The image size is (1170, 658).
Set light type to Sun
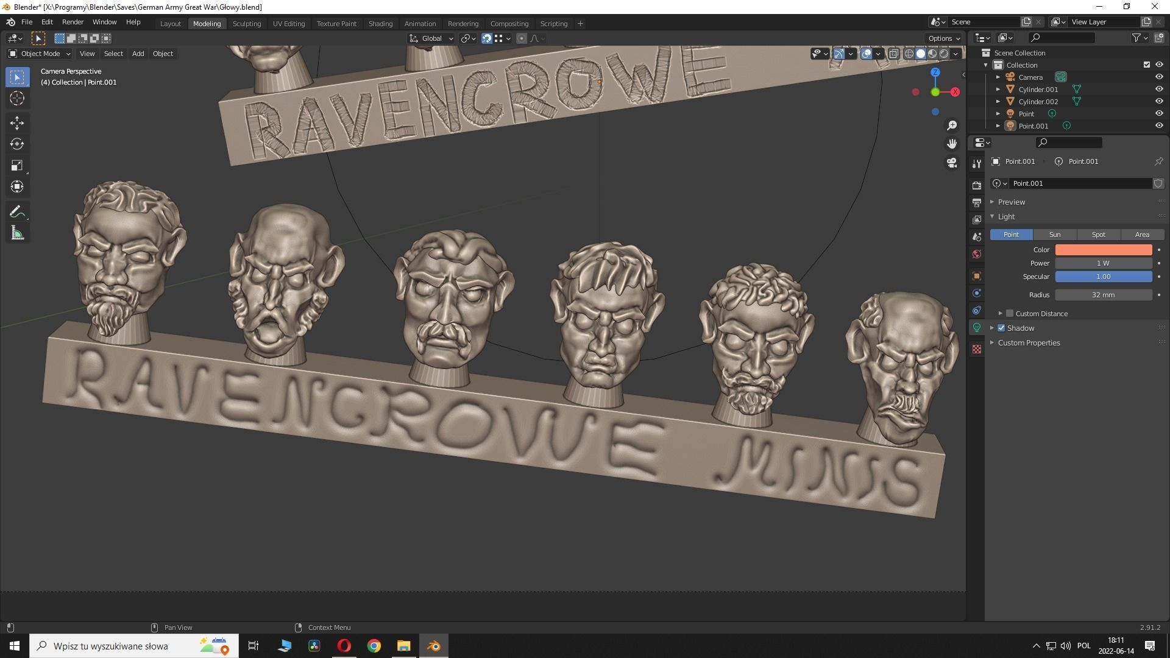(1055, 235)
